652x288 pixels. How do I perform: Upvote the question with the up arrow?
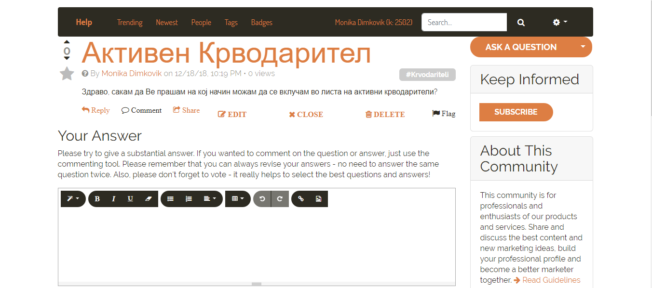[67, 42]
